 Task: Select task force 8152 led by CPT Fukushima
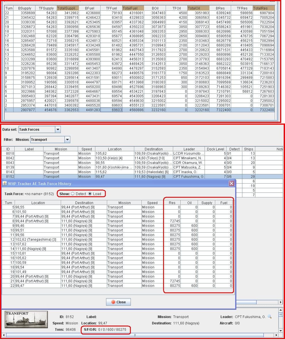(x=142, y=177)
